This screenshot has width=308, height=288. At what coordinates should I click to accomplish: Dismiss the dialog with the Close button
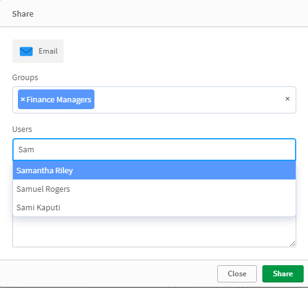(237, 274)
